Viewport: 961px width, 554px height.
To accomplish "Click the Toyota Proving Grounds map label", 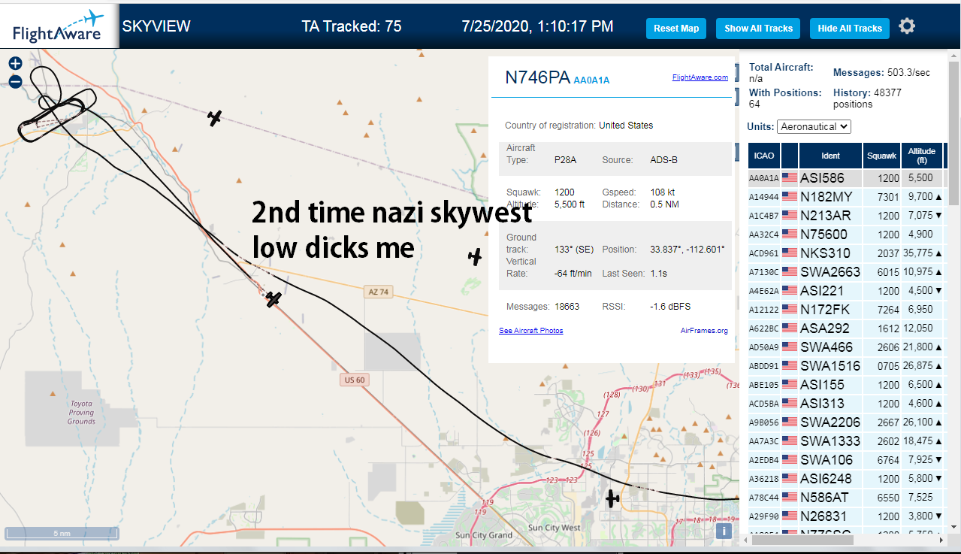I will pyautogui.click(x=81, y=412).
